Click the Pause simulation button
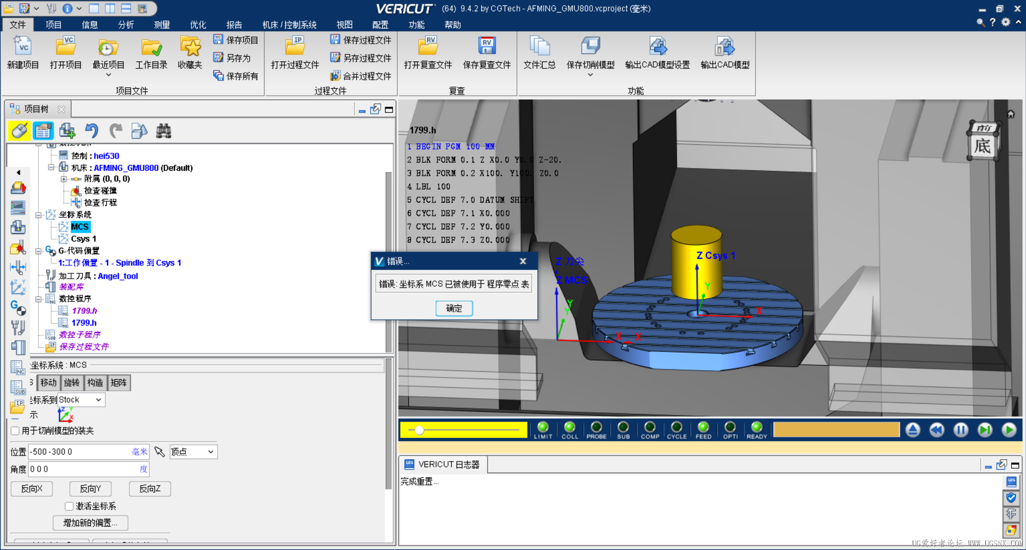Screen dimensions: 1026x550 click(961, 430)
